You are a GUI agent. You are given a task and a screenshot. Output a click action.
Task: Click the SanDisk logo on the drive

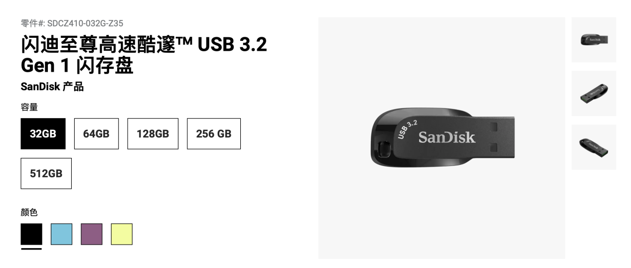pos(447,137)
